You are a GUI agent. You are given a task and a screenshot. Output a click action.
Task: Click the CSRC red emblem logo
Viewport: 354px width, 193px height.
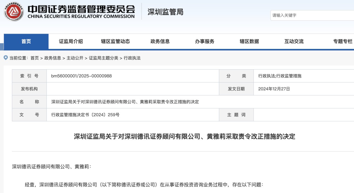pos(14,12)
